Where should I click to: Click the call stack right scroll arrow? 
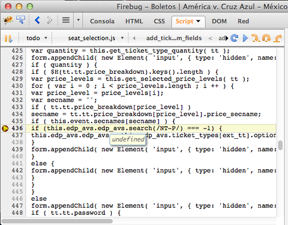click(x=227, y=38)
